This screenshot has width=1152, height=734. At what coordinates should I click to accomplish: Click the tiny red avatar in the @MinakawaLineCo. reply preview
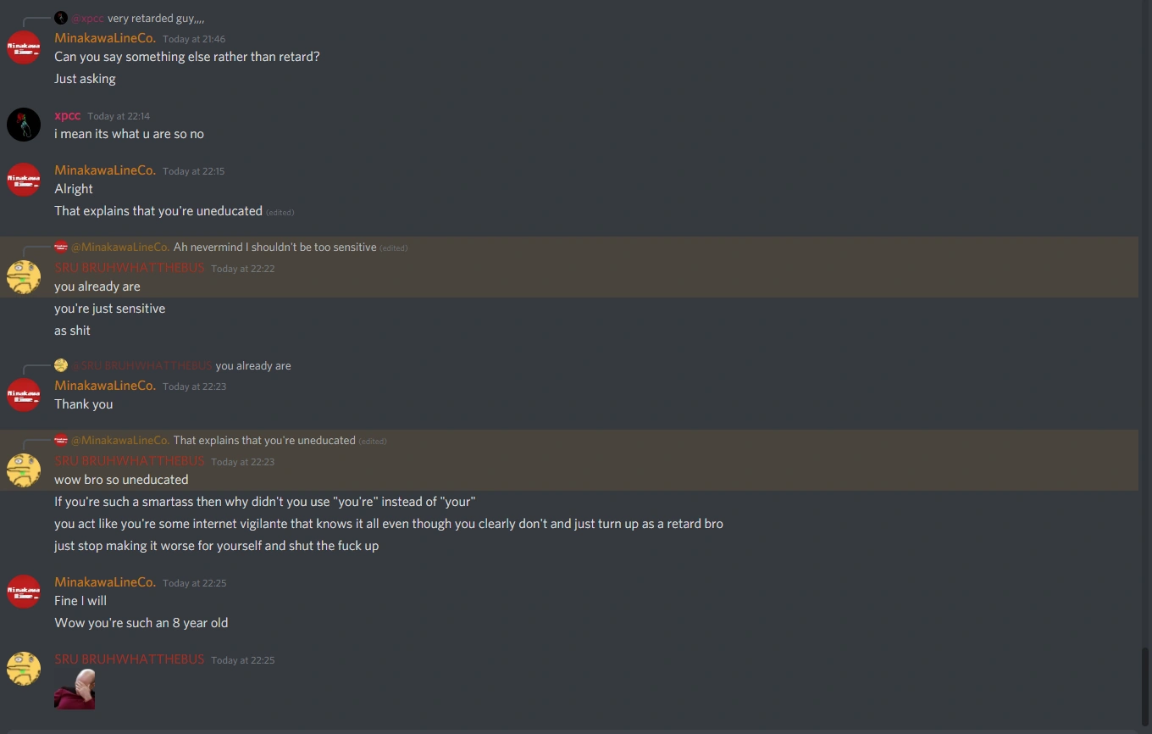tap(60, 247)
